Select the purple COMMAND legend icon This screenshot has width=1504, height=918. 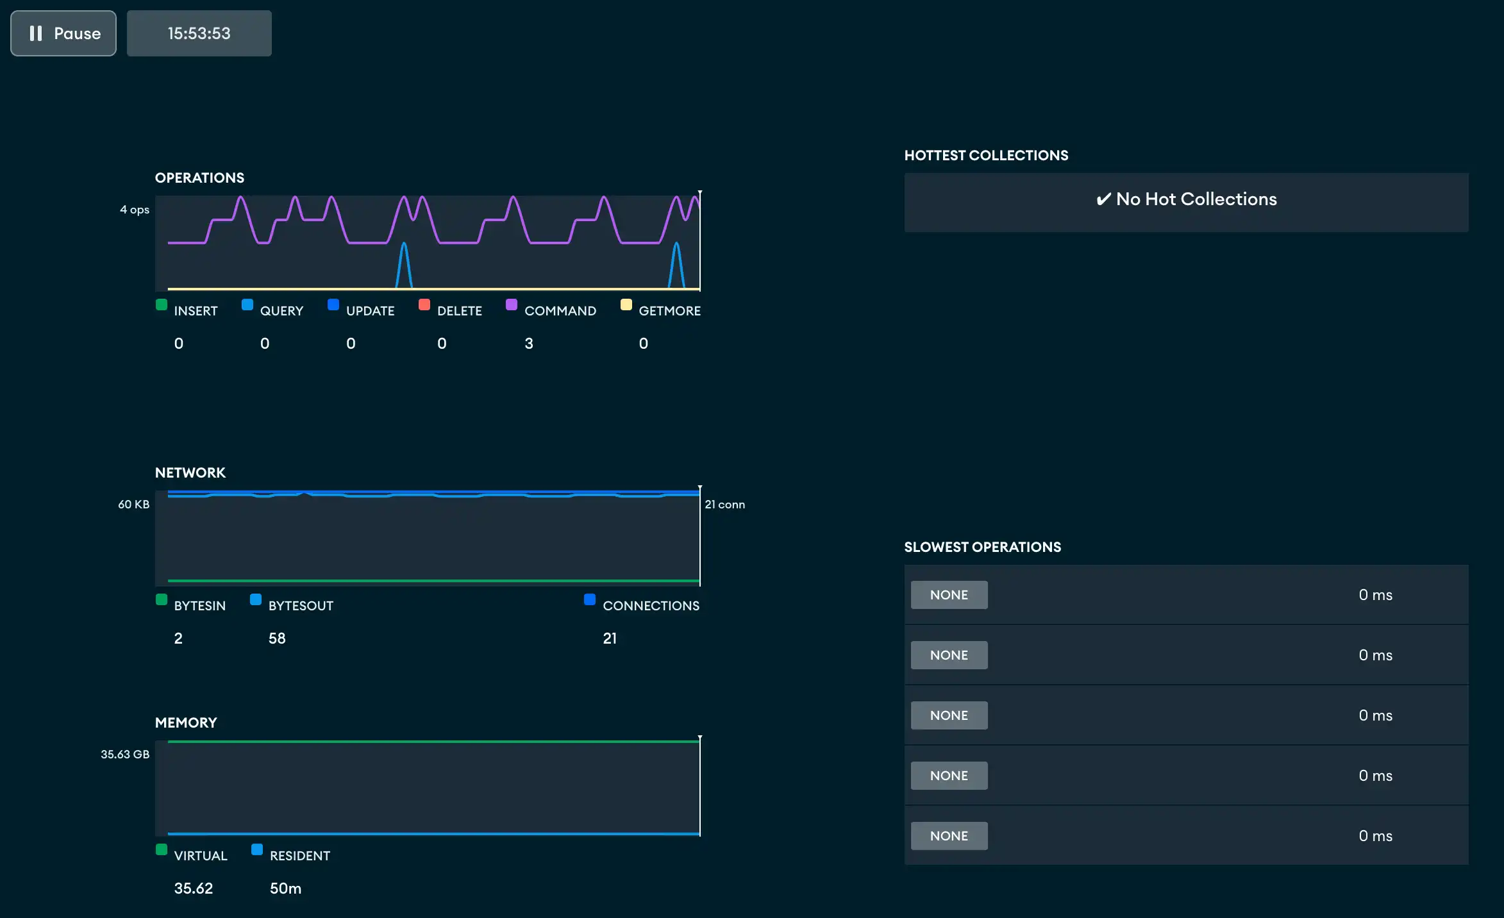tap(511, 305)
